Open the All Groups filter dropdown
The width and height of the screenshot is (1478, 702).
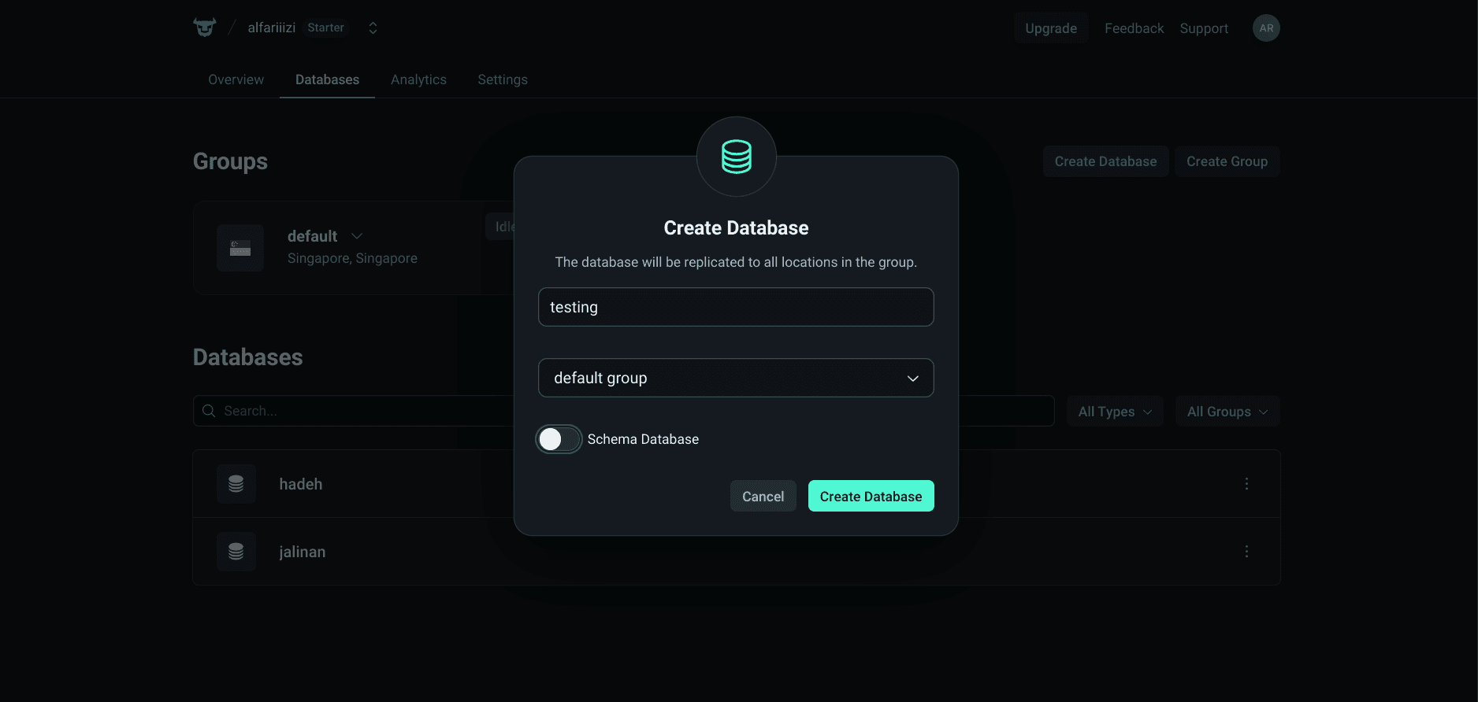[x=1227, y=412]
